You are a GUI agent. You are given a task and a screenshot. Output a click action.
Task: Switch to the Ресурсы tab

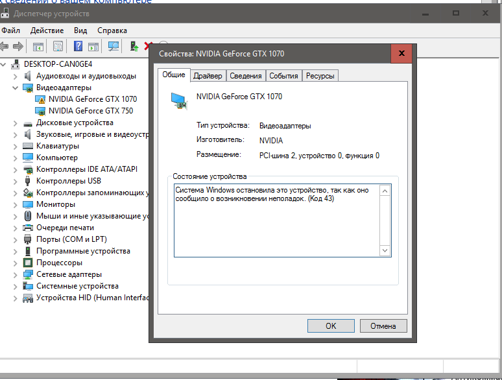320,76
